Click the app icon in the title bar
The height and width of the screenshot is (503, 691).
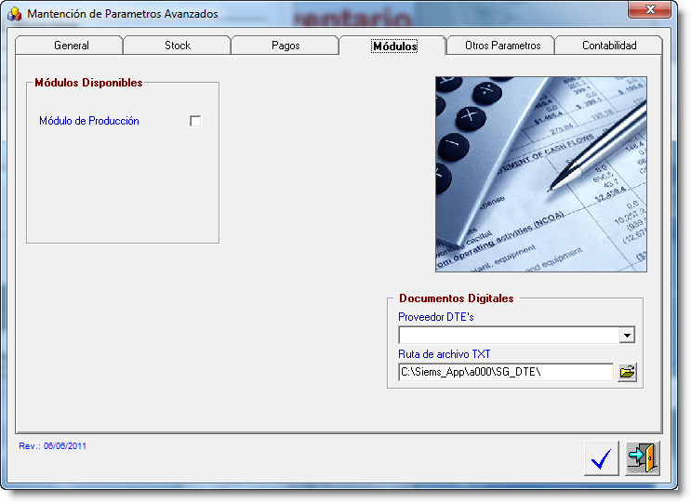[14, 14]
